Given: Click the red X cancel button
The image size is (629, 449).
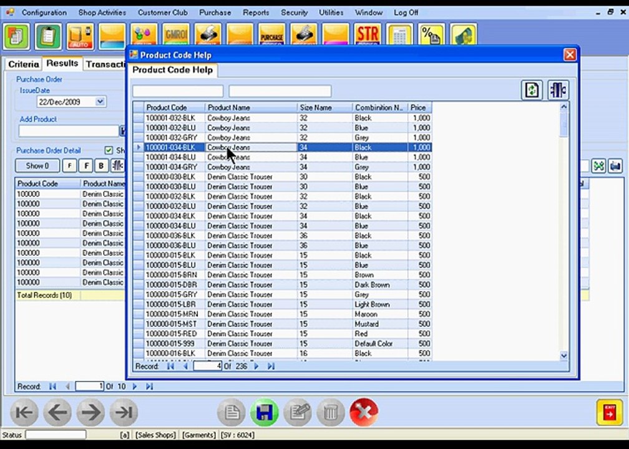Looking at the screenshot, I should [x=364, y=412].
